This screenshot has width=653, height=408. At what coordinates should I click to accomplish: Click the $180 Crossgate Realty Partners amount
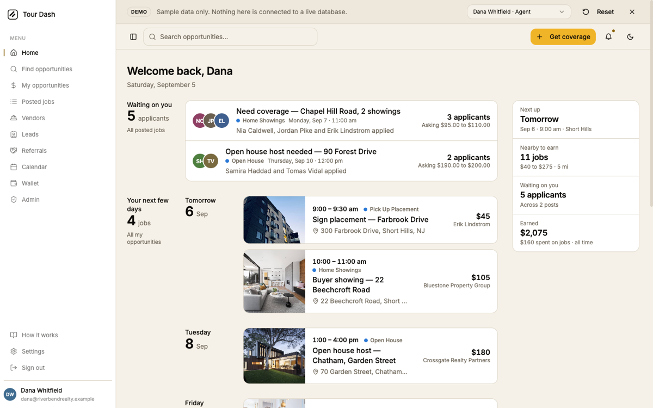480,352
